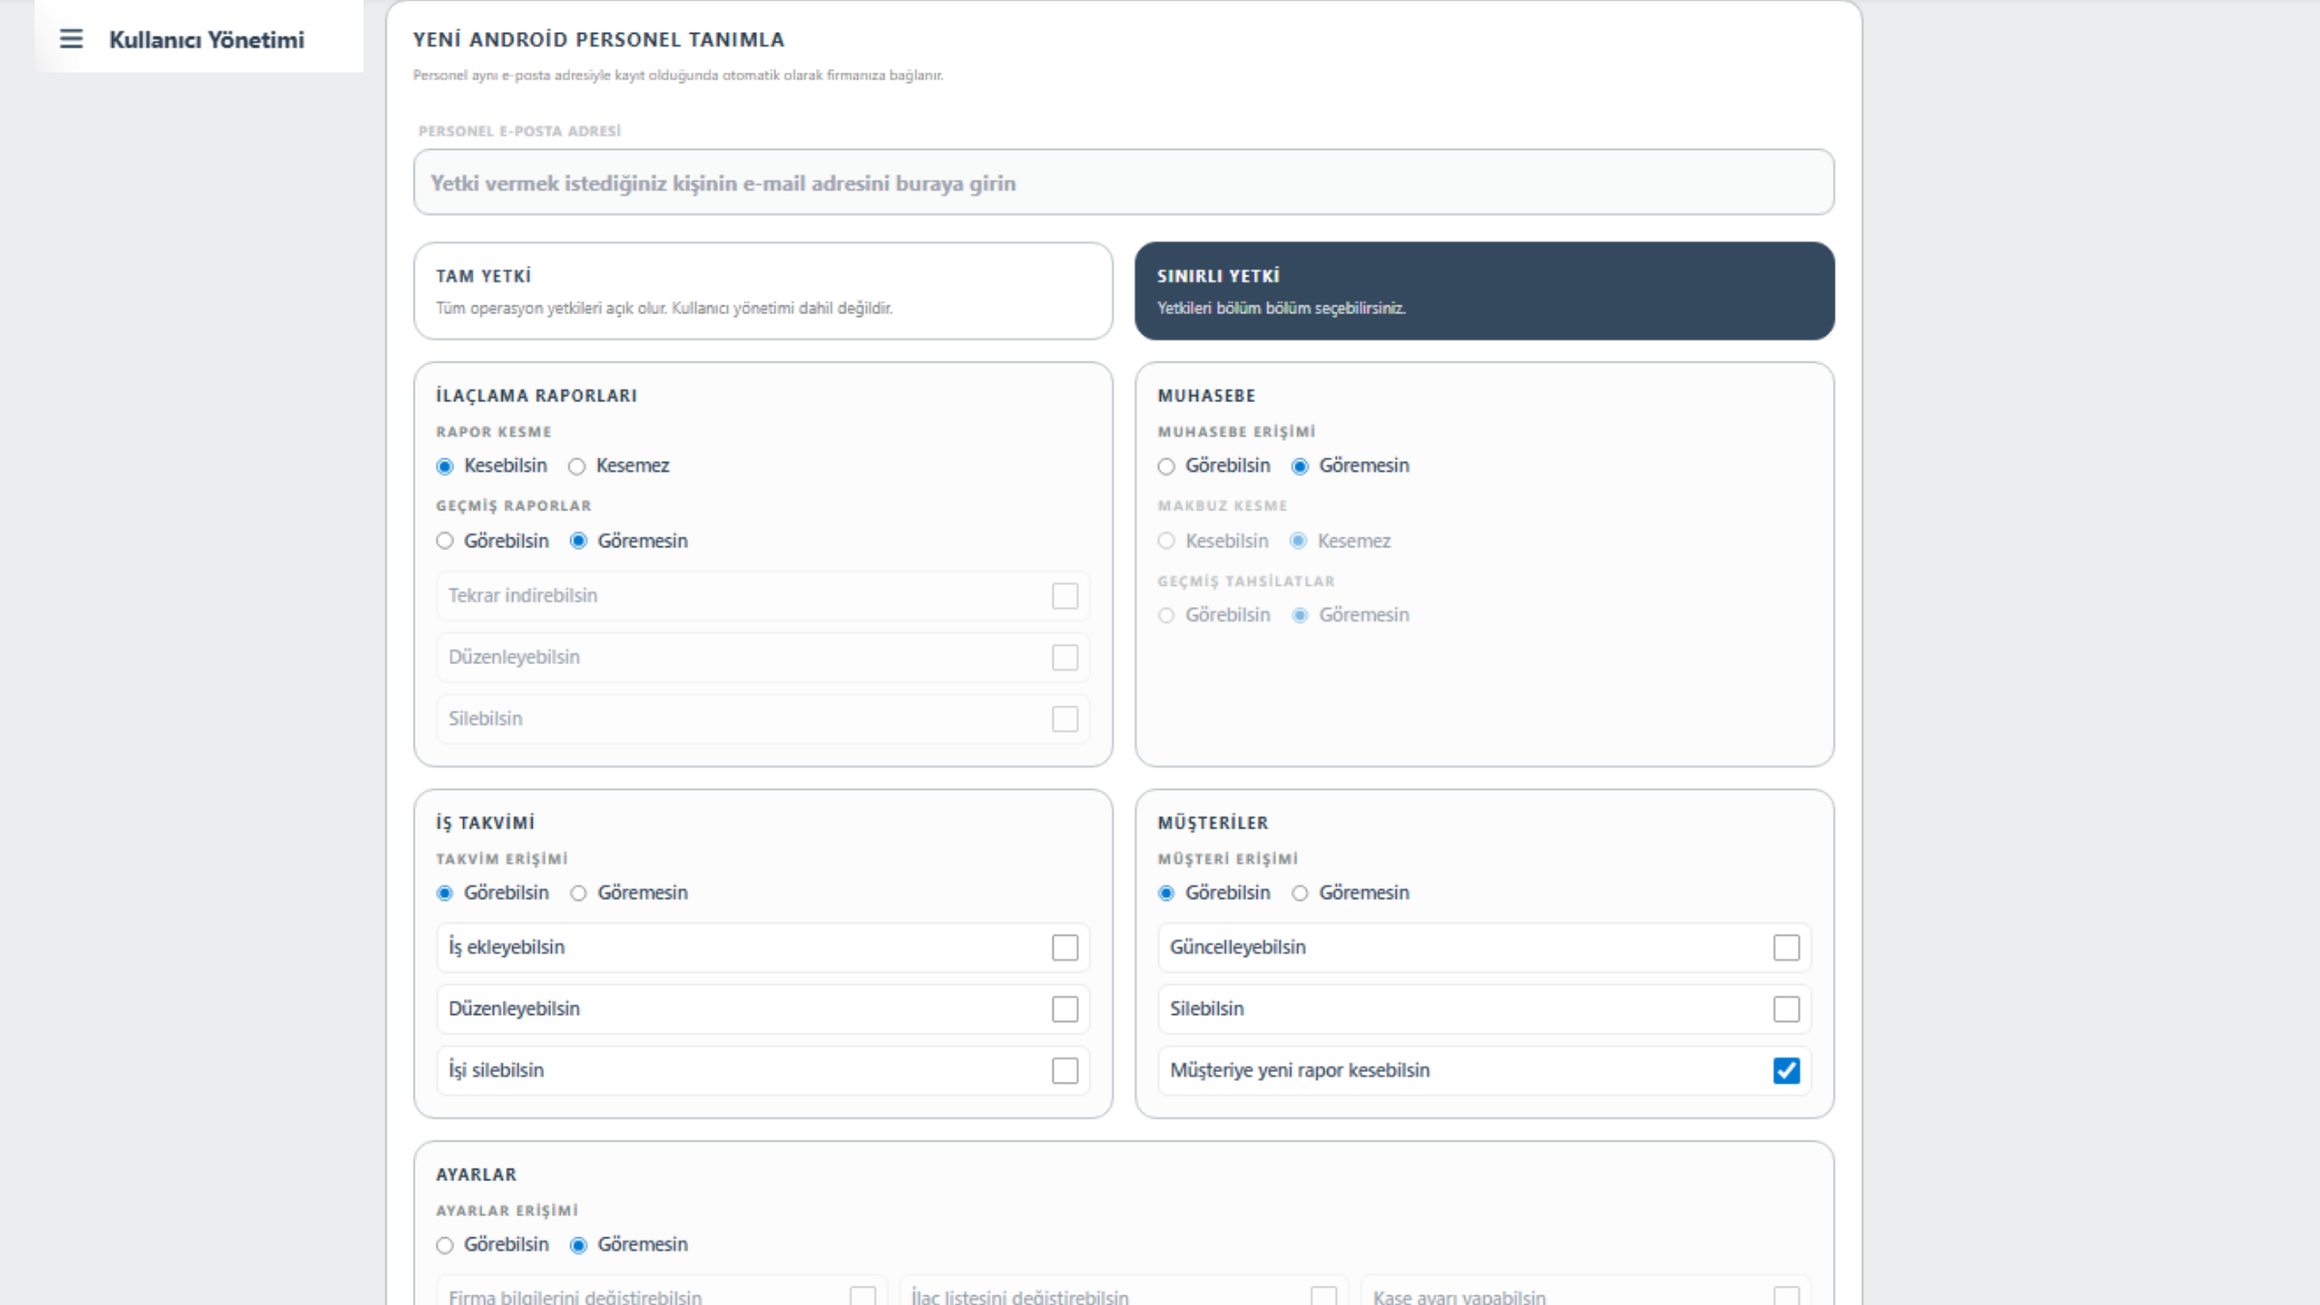Select Göremesin under Müşteri Erişimi
Image resolution: width=2320 pixels, height=1305 pixels.
coord(1300,893)
